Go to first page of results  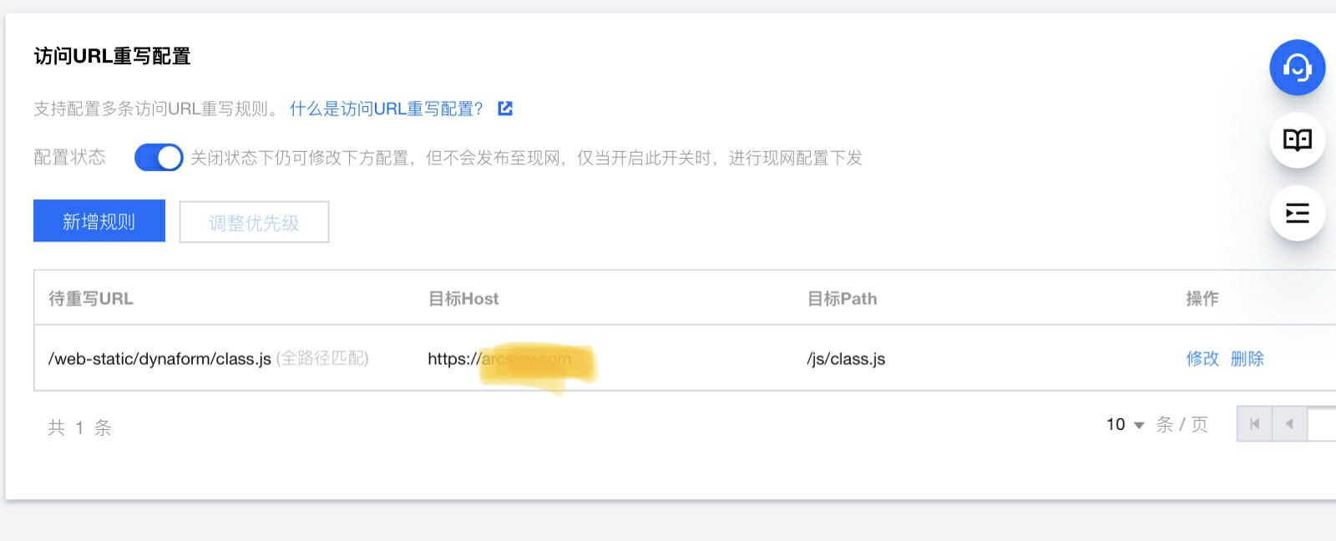click(1254, 424)
